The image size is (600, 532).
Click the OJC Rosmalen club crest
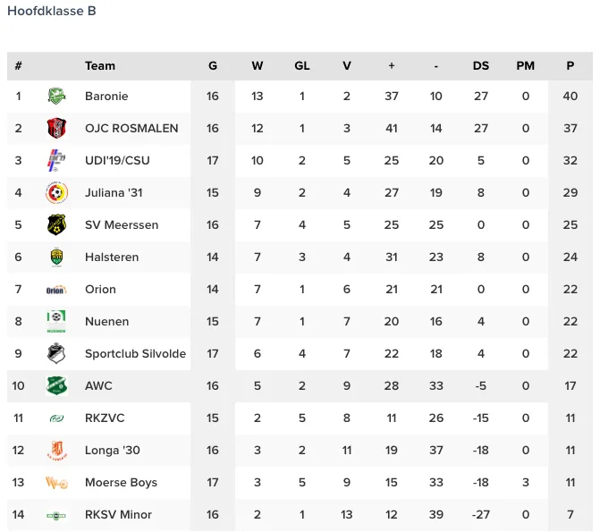[x=56, y=128]
